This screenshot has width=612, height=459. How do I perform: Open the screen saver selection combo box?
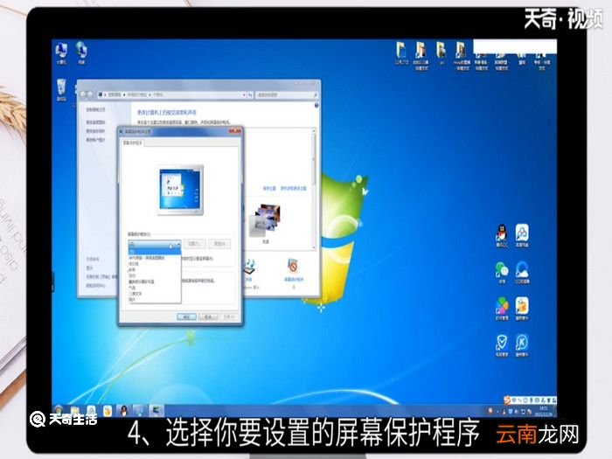(x=155, y=244)
